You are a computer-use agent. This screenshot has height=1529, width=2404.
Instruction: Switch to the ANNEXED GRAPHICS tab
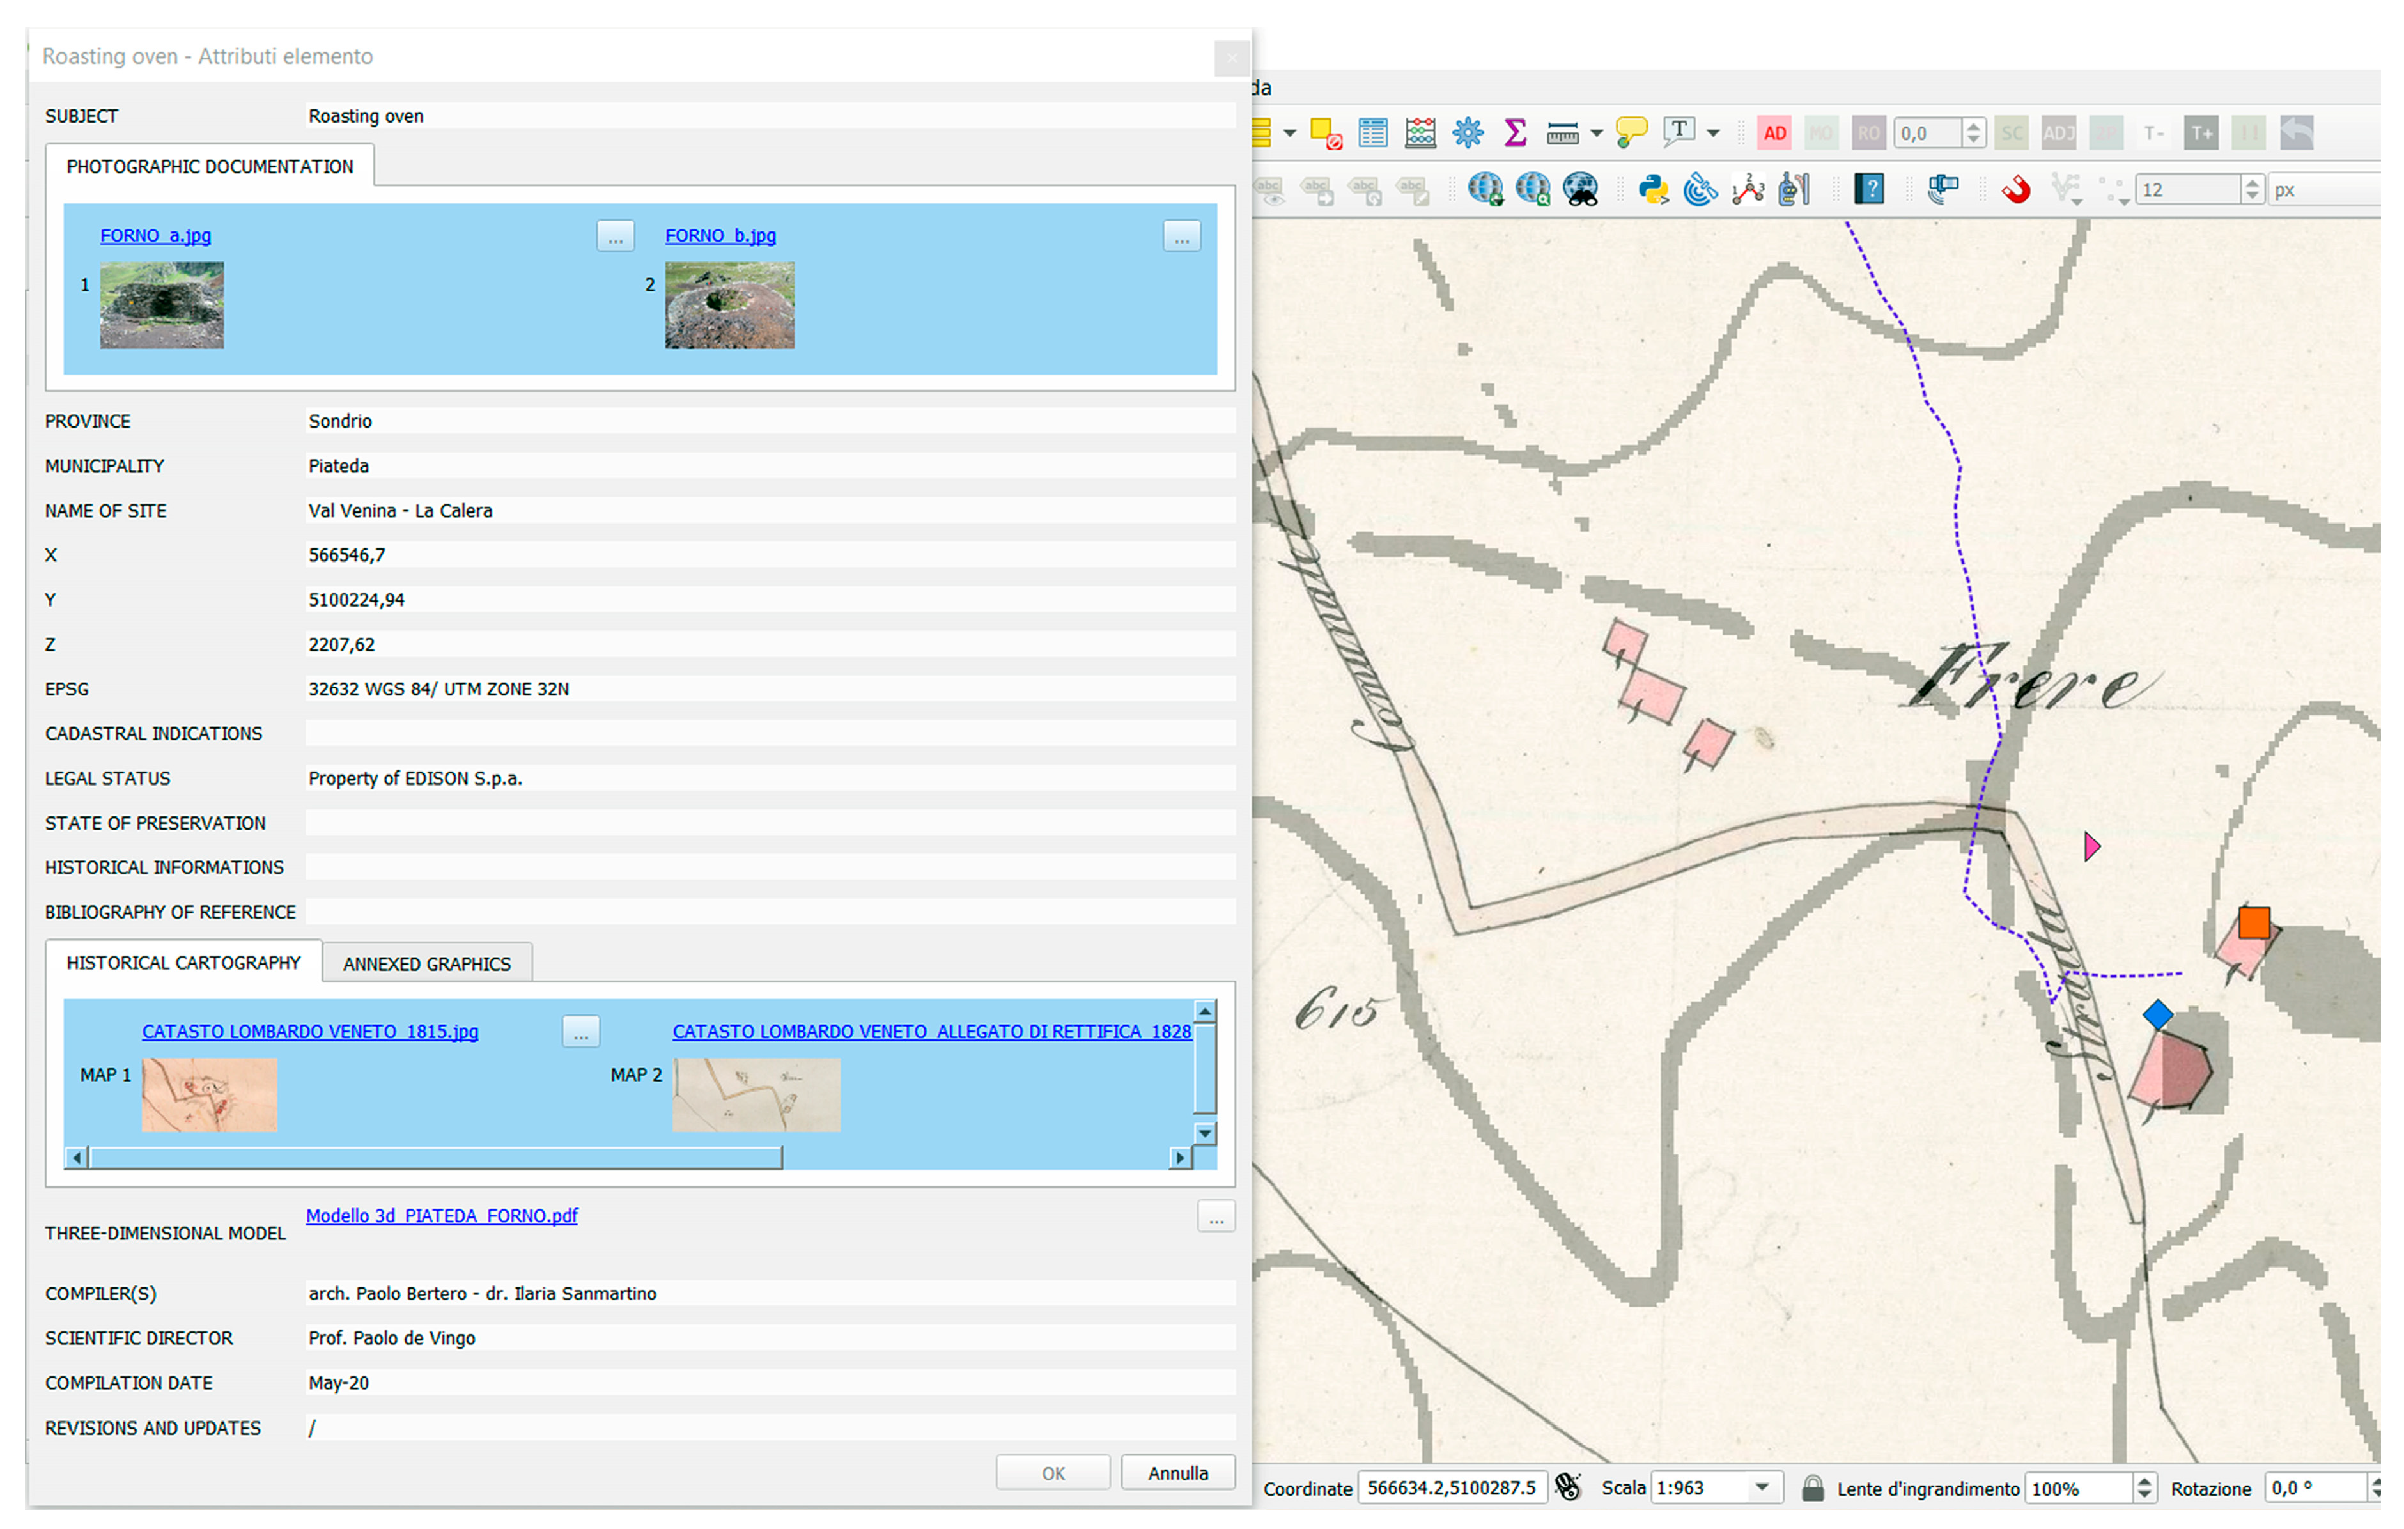click(x=426, y=964)
